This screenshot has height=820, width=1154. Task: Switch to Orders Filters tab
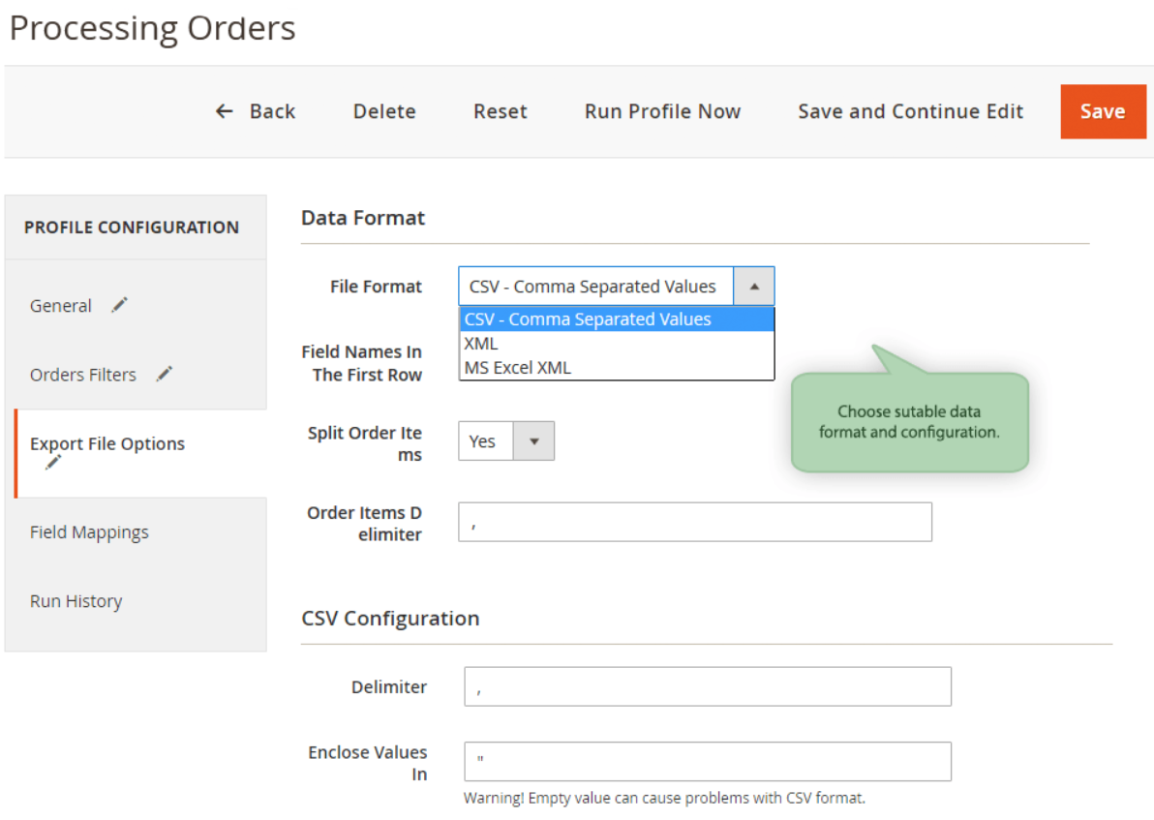tap(83, 375)
